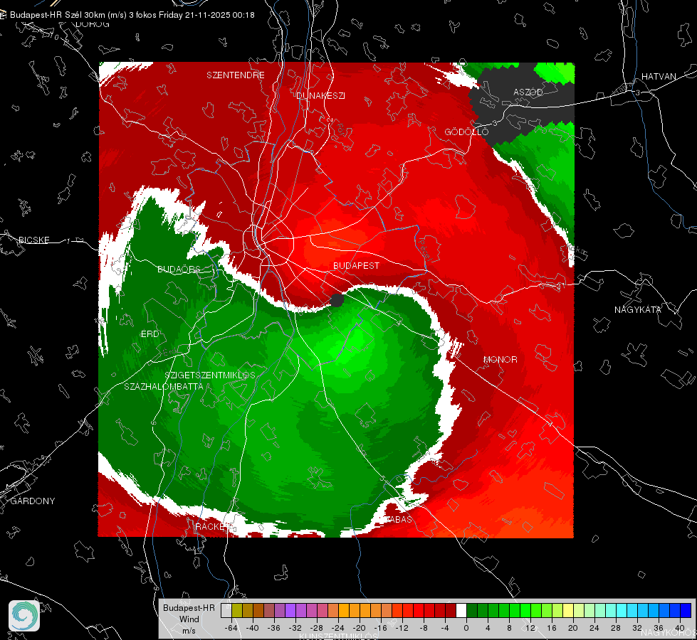697x640 pixels.
Task: Click the -24 value in the legend scale
Action: [x=338, y=628]
